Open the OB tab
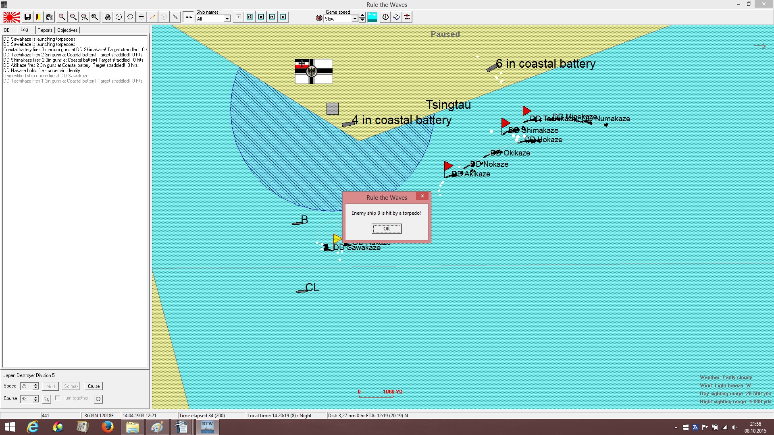Viewport: 774px width, 435px height. (x=7, y=30)
